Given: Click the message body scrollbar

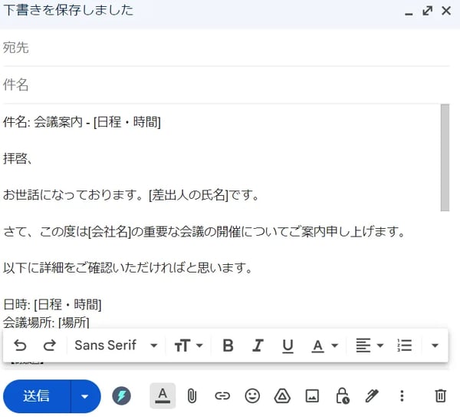Looking at the screenshot, I should coord(445,157).
